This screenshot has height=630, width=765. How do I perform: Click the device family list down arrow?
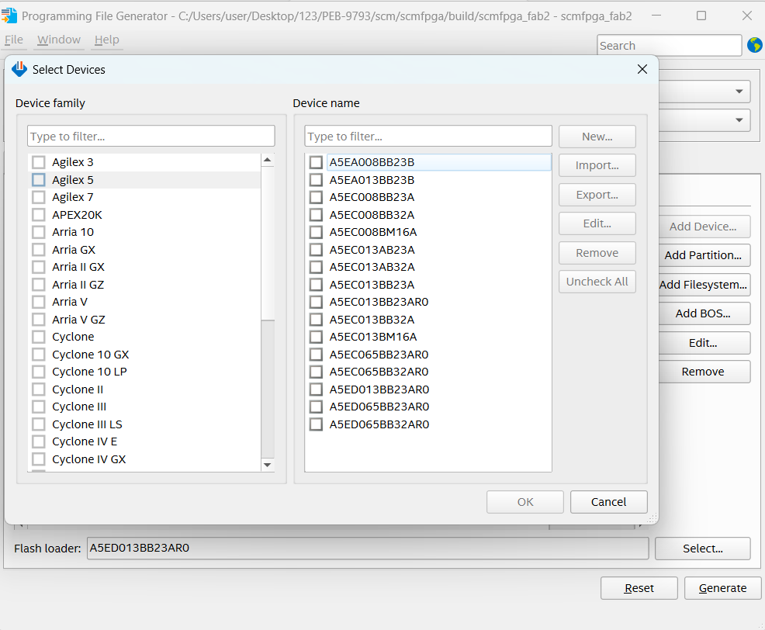[x=267, y=465]
